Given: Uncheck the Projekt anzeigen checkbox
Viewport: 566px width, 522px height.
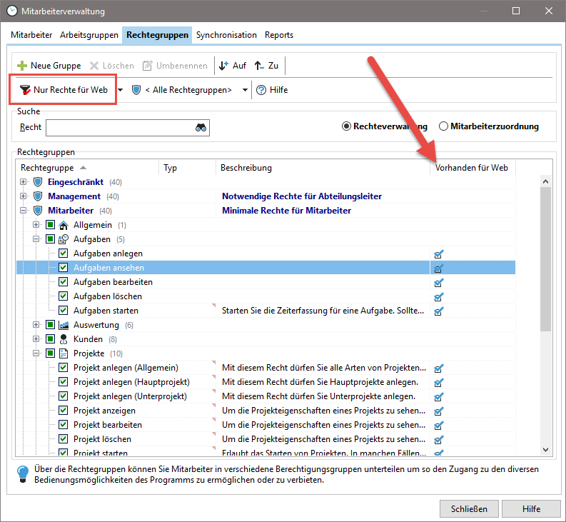Looking at the screenshot, I should point(64,411).
